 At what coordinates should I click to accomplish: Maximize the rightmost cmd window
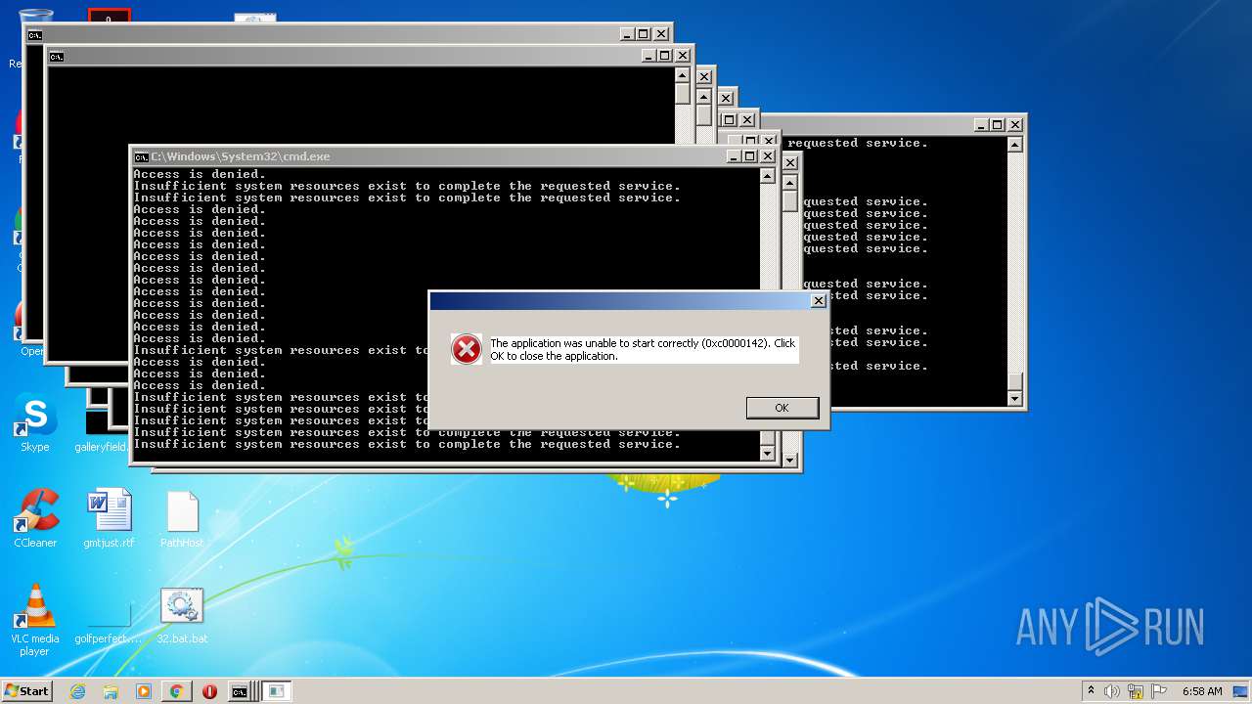pos(997,124)
